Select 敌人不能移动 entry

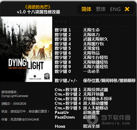coord(96,108)
